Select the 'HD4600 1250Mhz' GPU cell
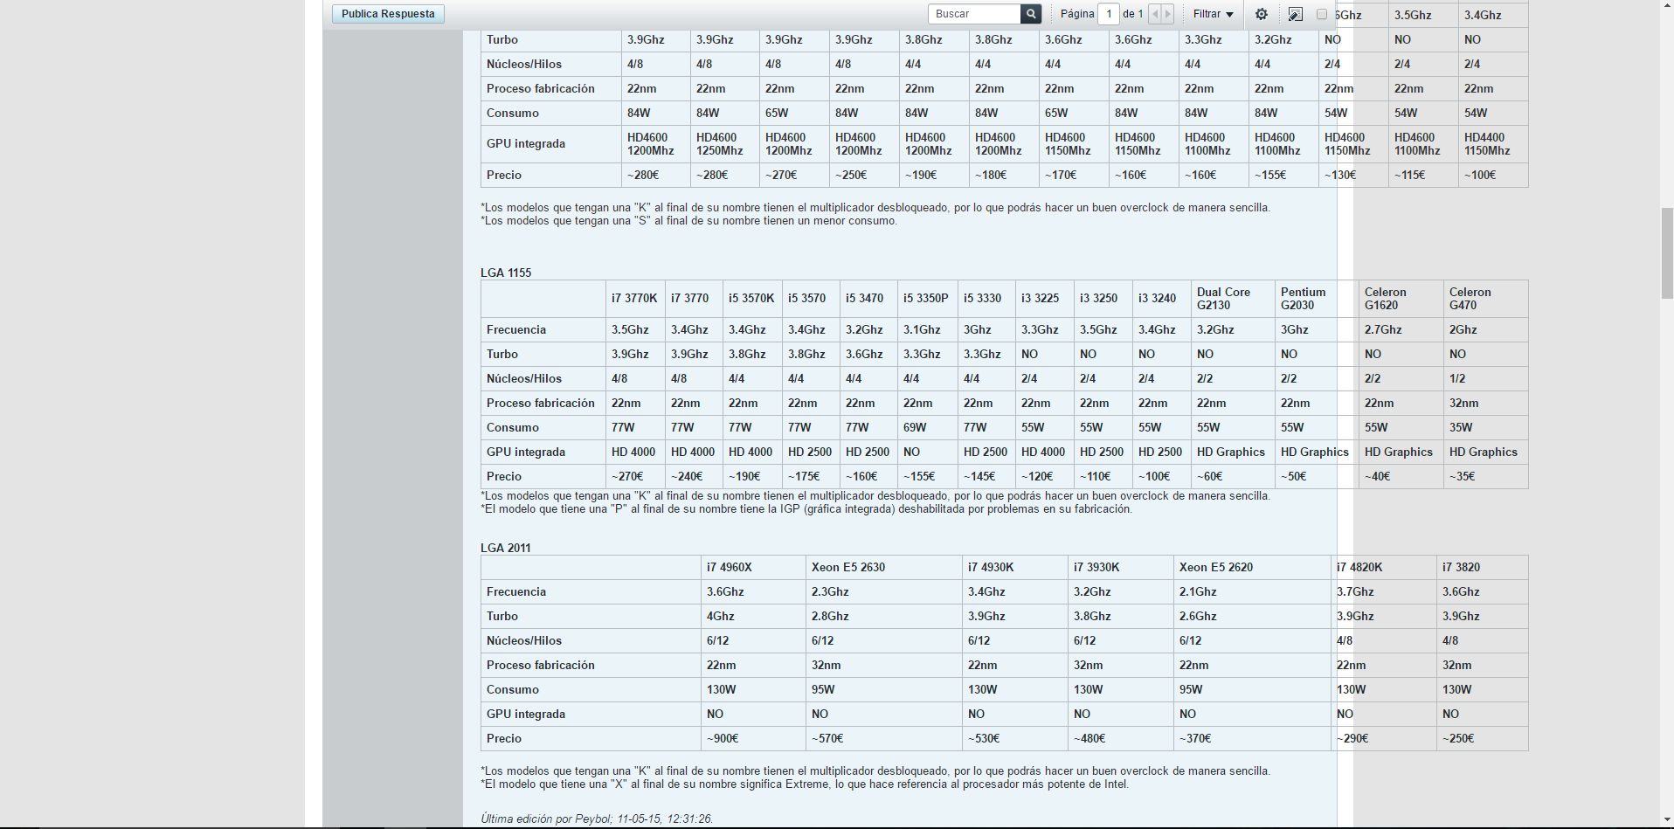This screenshot has height=829, width=1674. click(724, 144)
